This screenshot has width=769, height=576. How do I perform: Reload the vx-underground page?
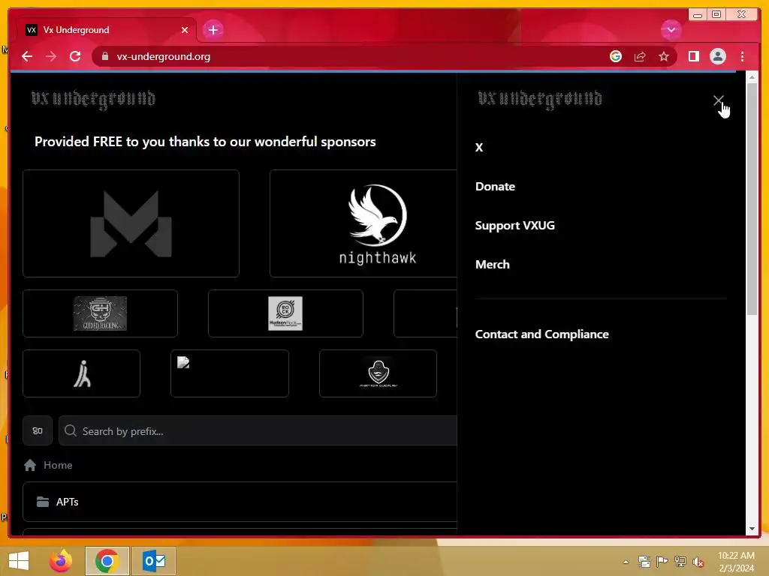point(75,56)
